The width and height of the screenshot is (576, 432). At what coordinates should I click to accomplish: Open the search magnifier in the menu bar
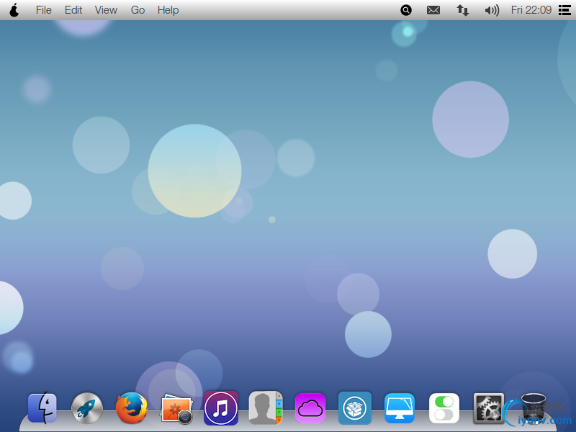tap(406, 10)
